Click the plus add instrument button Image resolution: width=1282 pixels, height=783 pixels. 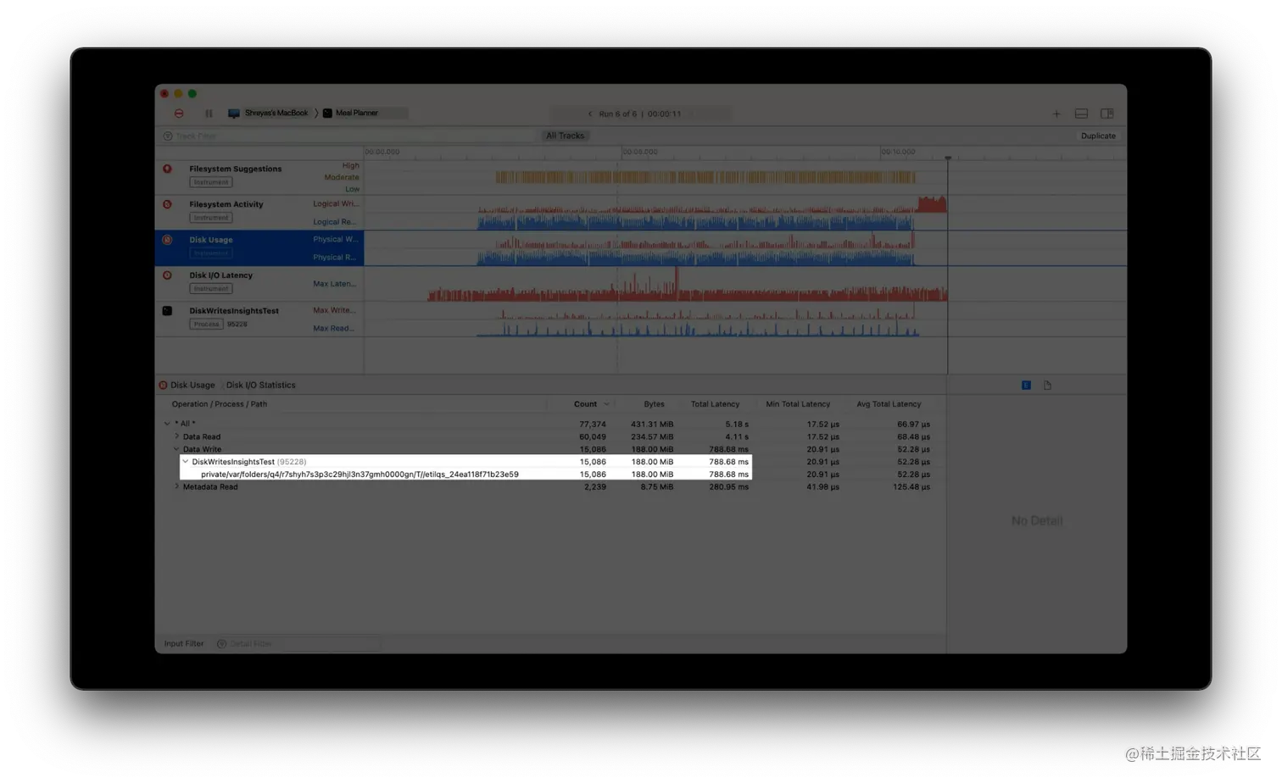point(1056,114)
